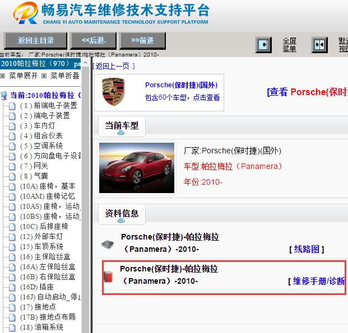Follow the 返回上一页 link
Screen dimensions: 348x333
click(114, 66)
